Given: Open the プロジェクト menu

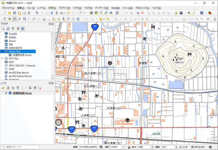Looking at the screenshot, I should click(8, 8).
